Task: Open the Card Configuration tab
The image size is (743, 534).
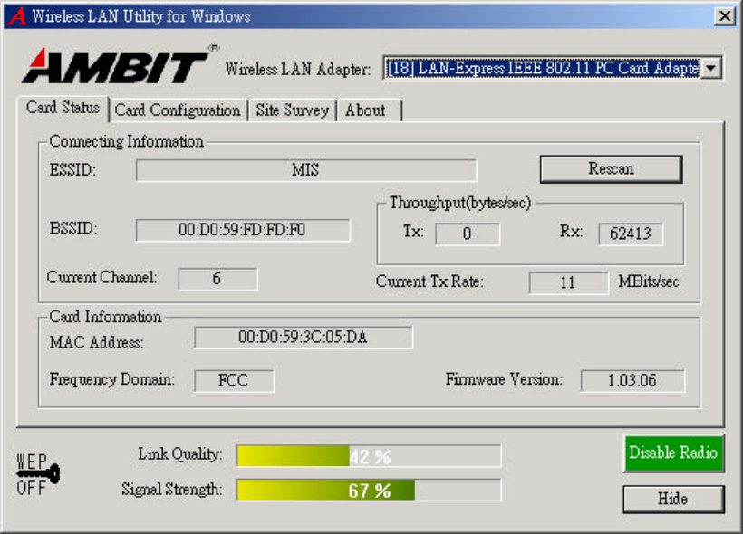Action: coord(178,110)
